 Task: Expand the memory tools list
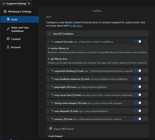tap(49, 119)
